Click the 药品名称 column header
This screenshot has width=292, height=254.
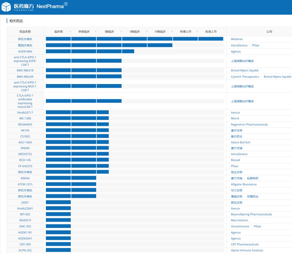(x=25, y=32)
